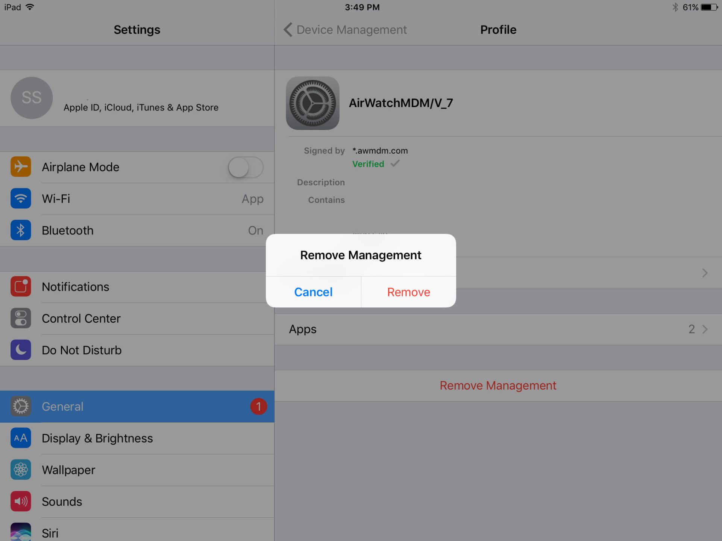Tap the Airplane Mode orange icon

tap(21, 167)
